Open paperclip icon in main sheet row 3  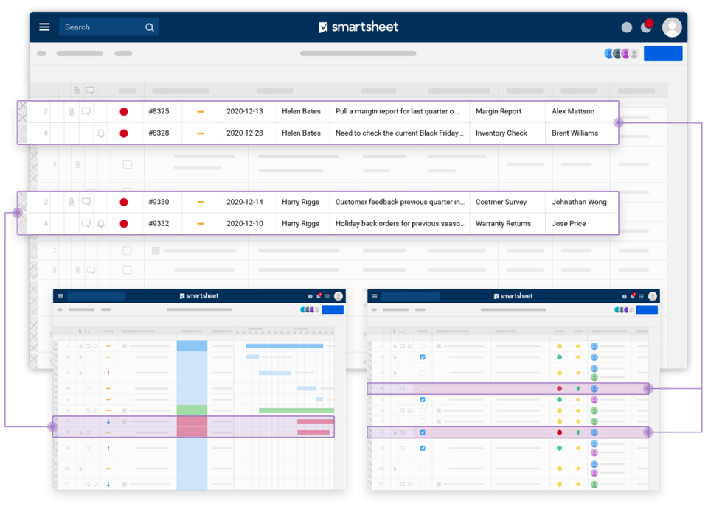tap(78, 164)
